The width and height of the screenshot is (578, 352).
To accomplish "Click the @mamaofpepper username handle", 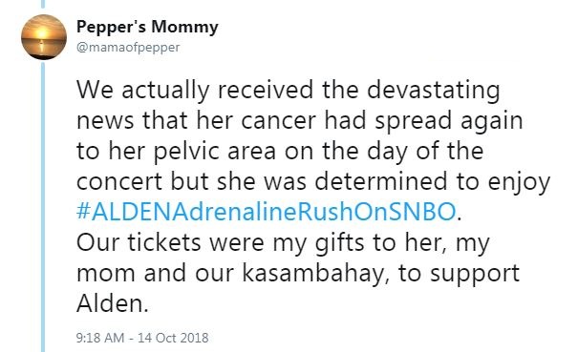I will click(x=128, y=48).
